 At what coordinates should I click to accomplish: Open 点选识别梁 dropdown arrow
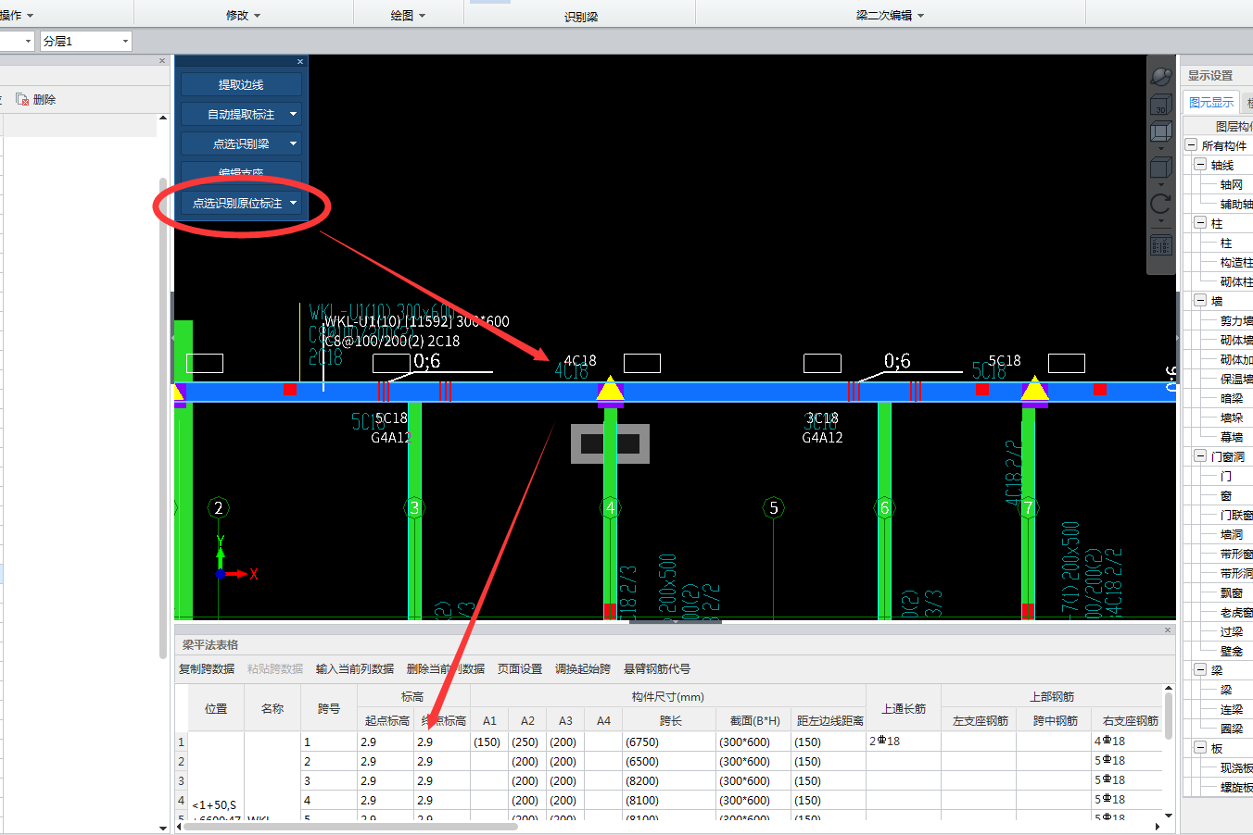click(x=293, y=143)
